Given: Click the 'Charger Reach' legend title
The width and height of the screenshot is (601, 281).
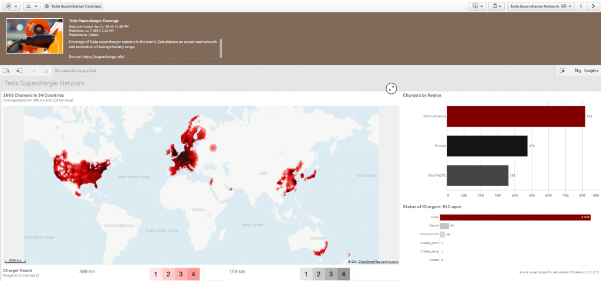Looking at the screenshot, I should [x=18, y=270].
